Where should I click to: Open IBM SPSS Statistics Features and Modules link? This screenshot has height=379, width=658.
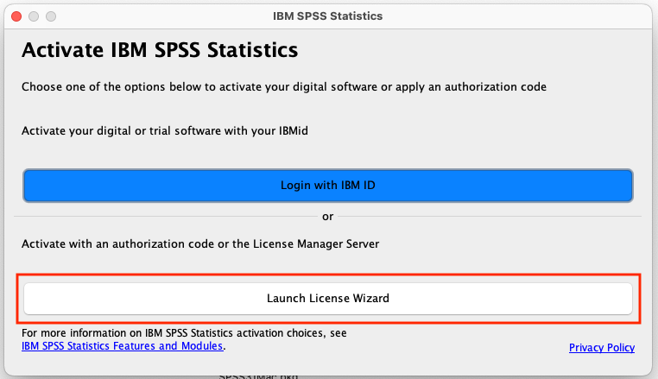[123, 346]
